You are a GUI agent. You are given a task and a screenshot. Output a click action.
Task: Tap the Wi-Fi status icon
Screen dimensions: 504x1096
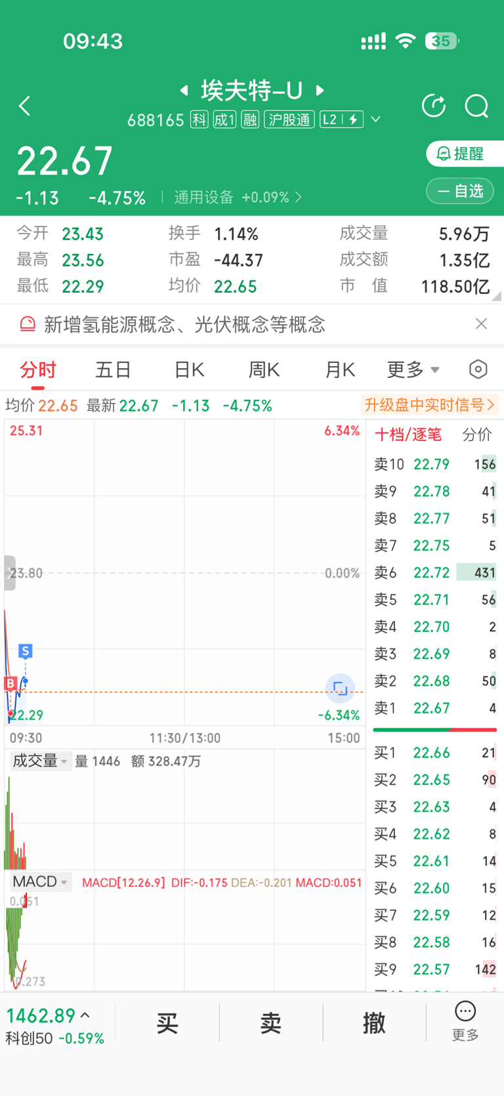coord(406,41)
